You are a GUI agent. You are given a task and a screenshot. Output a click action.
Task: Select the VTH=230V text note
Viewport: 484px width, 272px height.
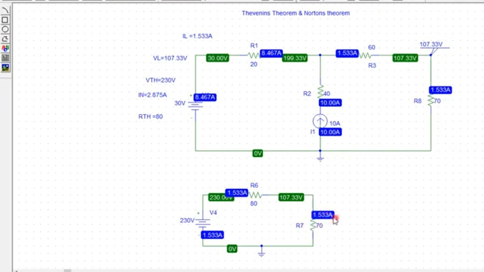(160, 80)
